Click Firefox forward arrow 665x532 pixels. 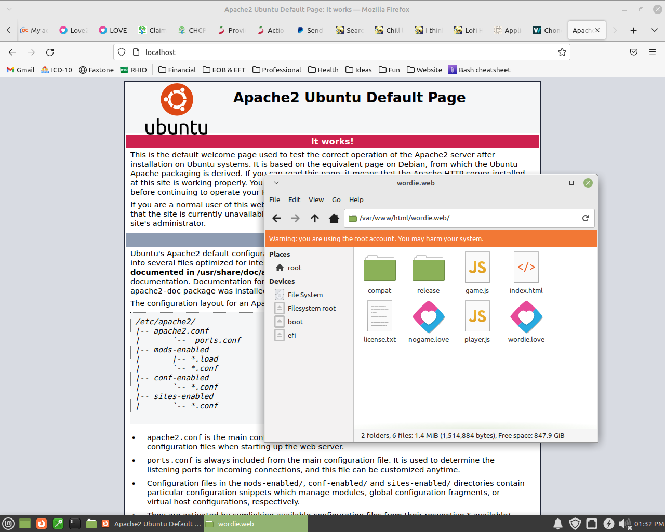coord(31,52)
